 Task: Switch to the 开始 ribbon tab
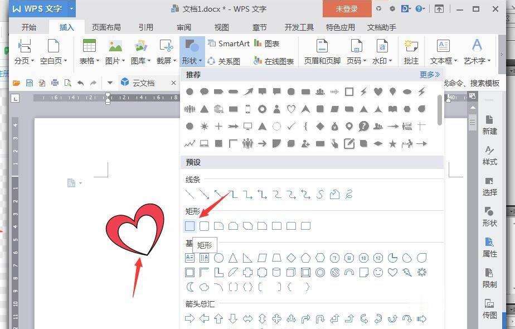(x=29, y=26)
